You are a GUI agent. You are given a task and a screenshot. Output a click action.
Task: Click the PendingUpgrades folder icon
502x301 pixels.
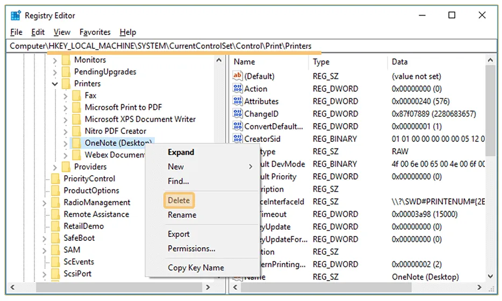click(66, 71)
